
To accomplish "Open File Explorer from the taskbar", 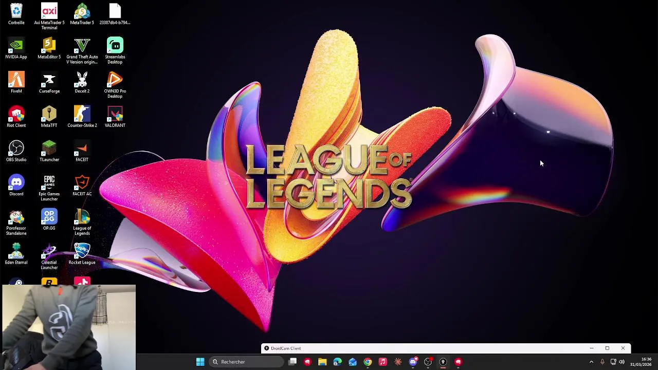I will (322, 362).
